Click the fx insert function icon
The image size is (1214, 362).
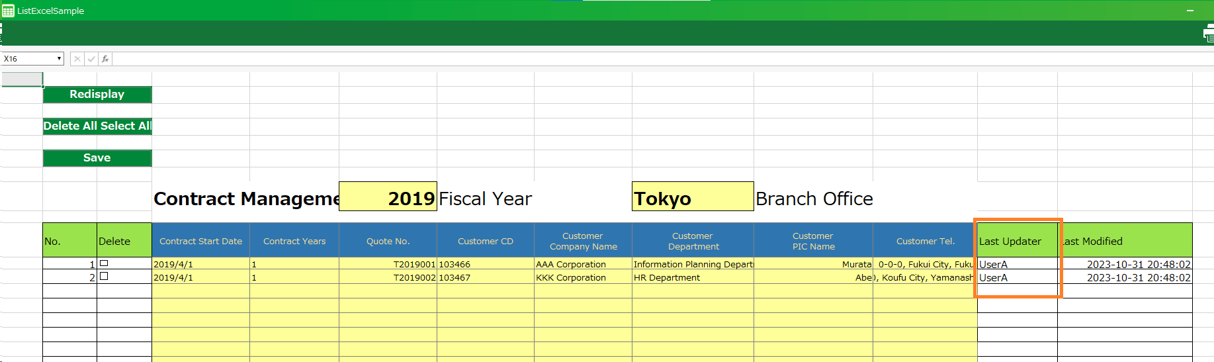pos(105,59)
